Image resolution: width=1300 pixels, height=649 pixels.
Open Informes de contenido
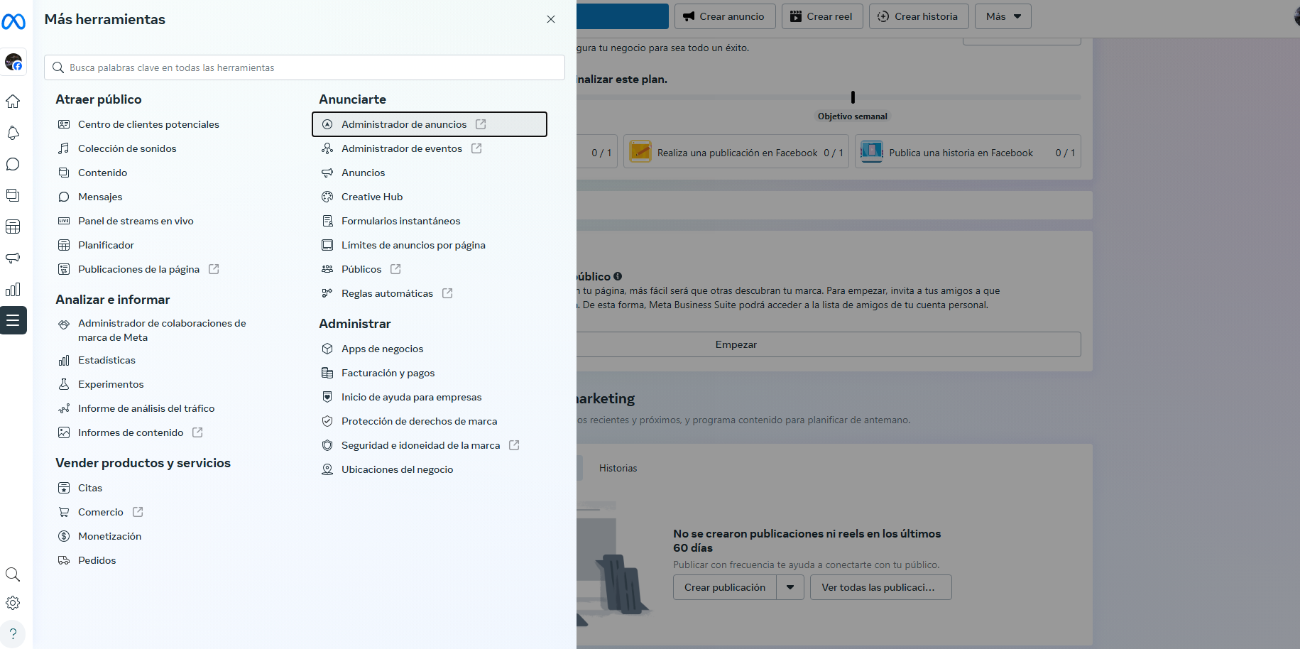point(131,432)
